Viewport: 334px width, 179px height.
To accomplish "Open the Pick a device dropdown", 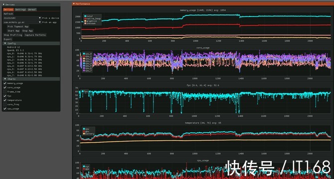I will pos(22,18).
